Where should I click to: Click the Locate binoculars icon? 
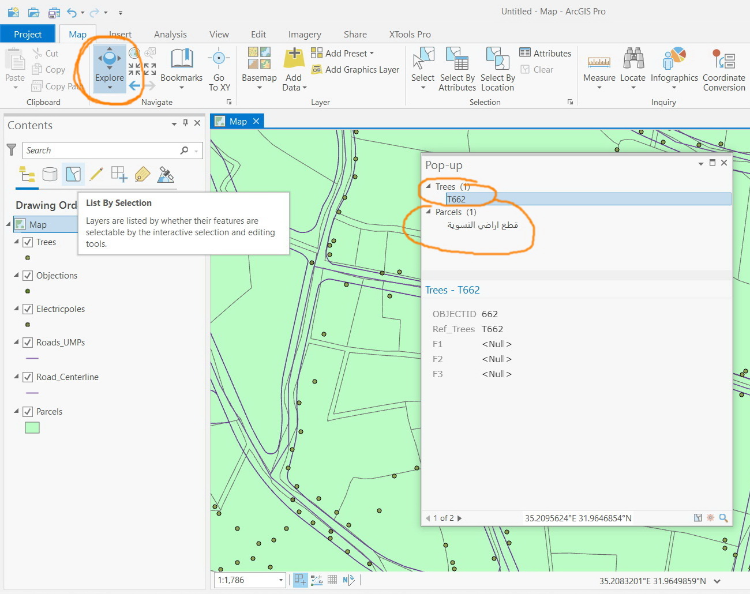click(x=633, y=59)
